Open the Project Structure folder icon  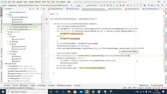145,5
